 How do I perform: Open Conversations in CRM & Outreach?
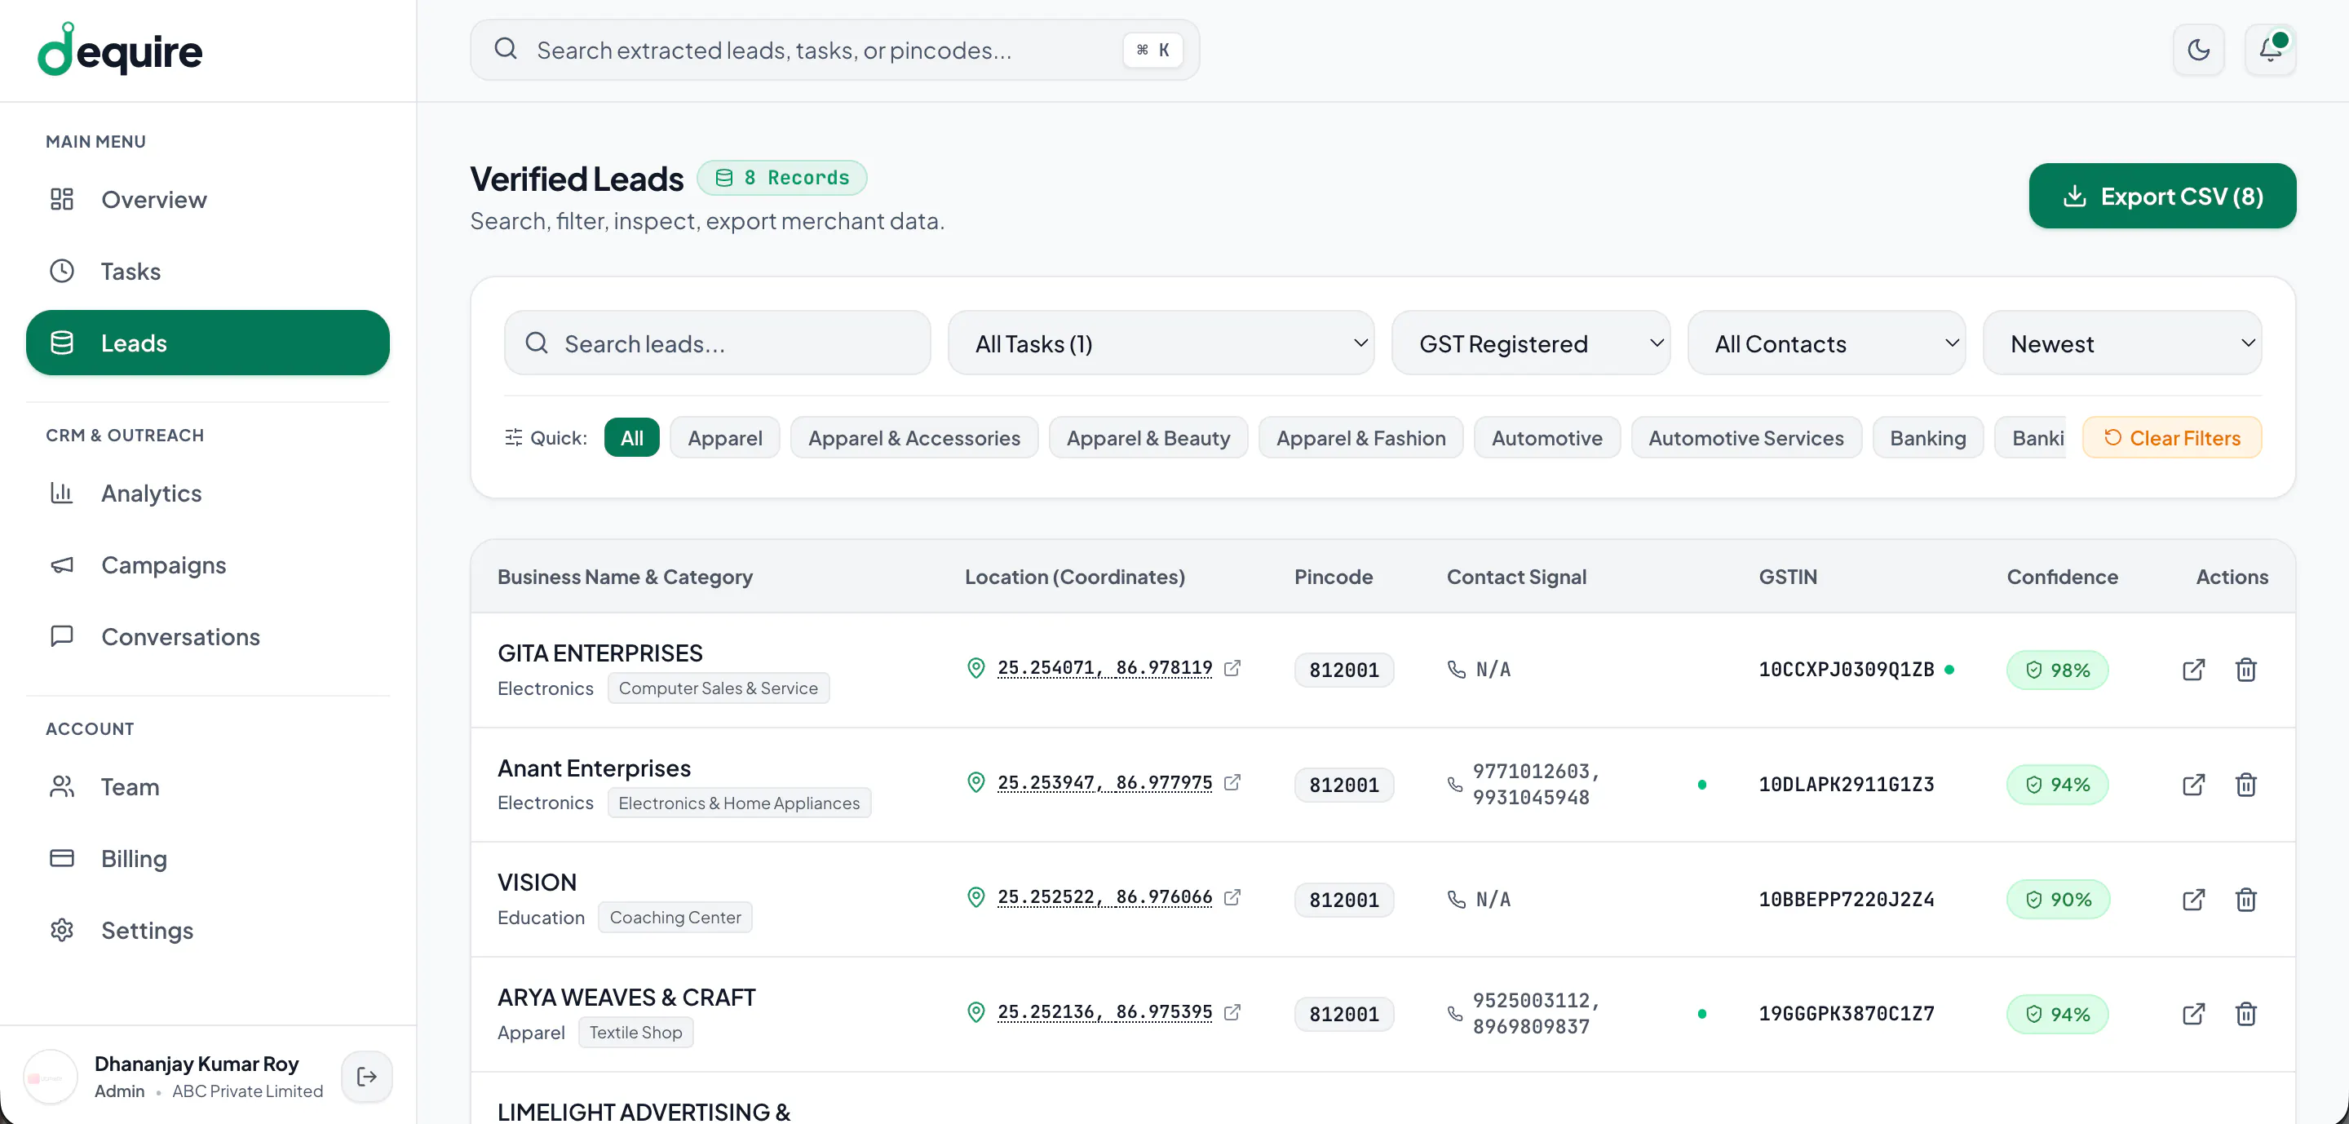208,636
